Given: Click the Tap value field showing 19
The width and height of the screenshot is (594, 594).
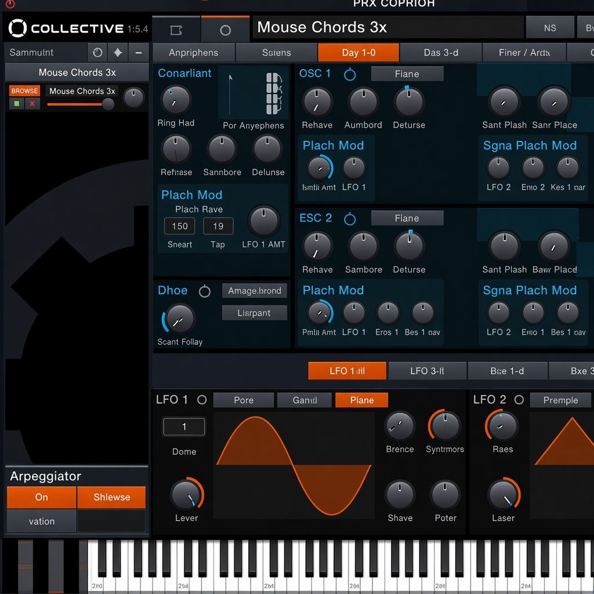Looking at the screenshot, I should tap(218, 226).
